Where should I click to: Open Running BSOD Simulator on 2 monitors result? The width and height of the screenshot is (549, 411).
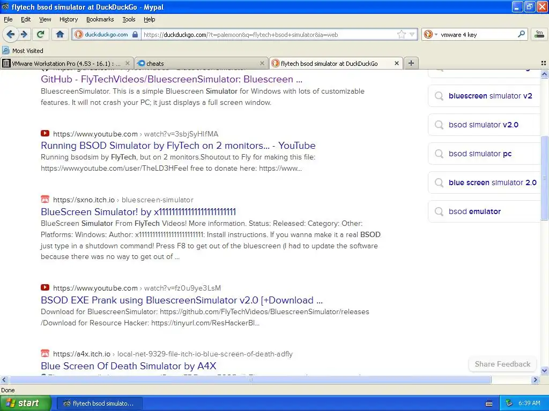[178, 146]
